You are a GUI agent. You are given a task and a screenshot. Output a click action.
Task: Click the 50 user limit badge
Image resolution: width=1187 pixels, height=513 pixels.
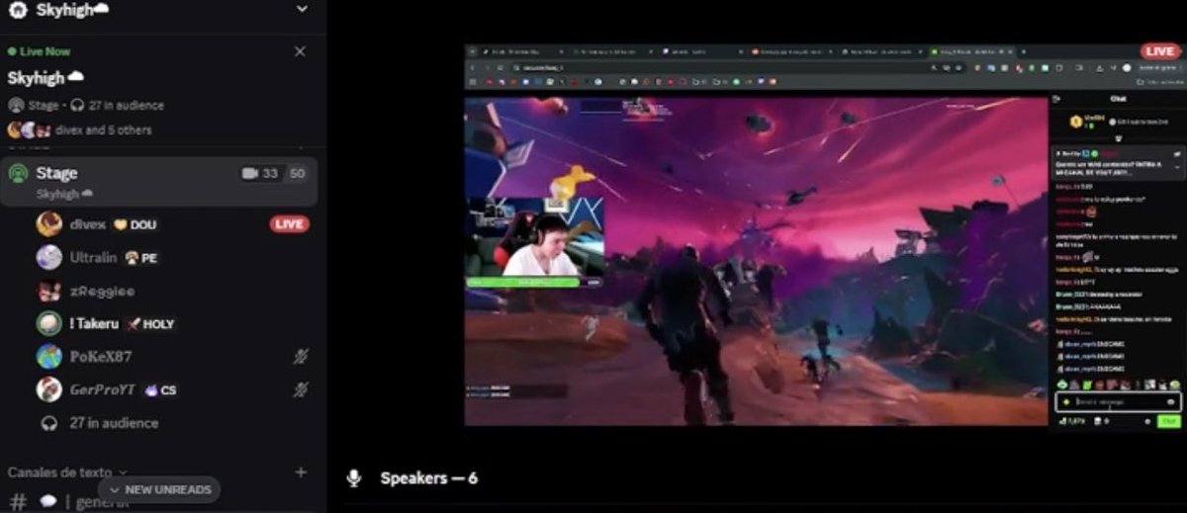pyautogui.click(x=296, y=173)
